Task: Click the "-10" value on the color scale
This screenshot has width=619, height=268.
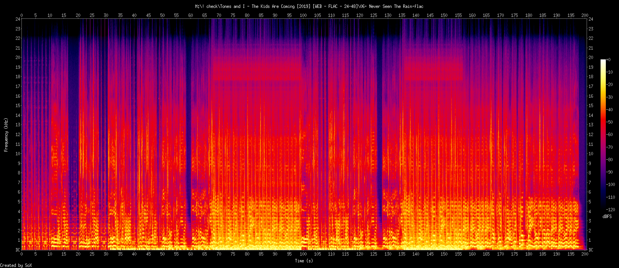Action: pyautogui.click(x=610, y=72)
